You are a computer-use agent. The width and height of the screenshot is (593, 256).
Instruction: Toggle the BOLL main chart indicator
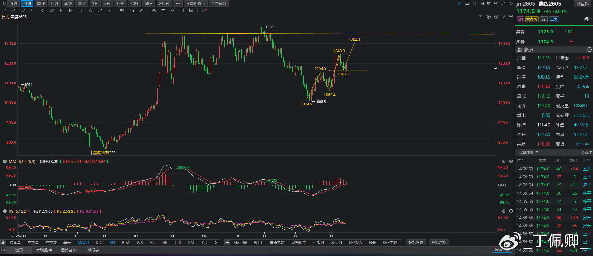click(x=258, y=243)
